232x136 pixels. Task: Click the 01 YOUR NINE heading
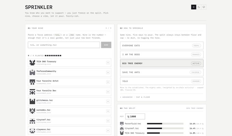tap(35, 28)
